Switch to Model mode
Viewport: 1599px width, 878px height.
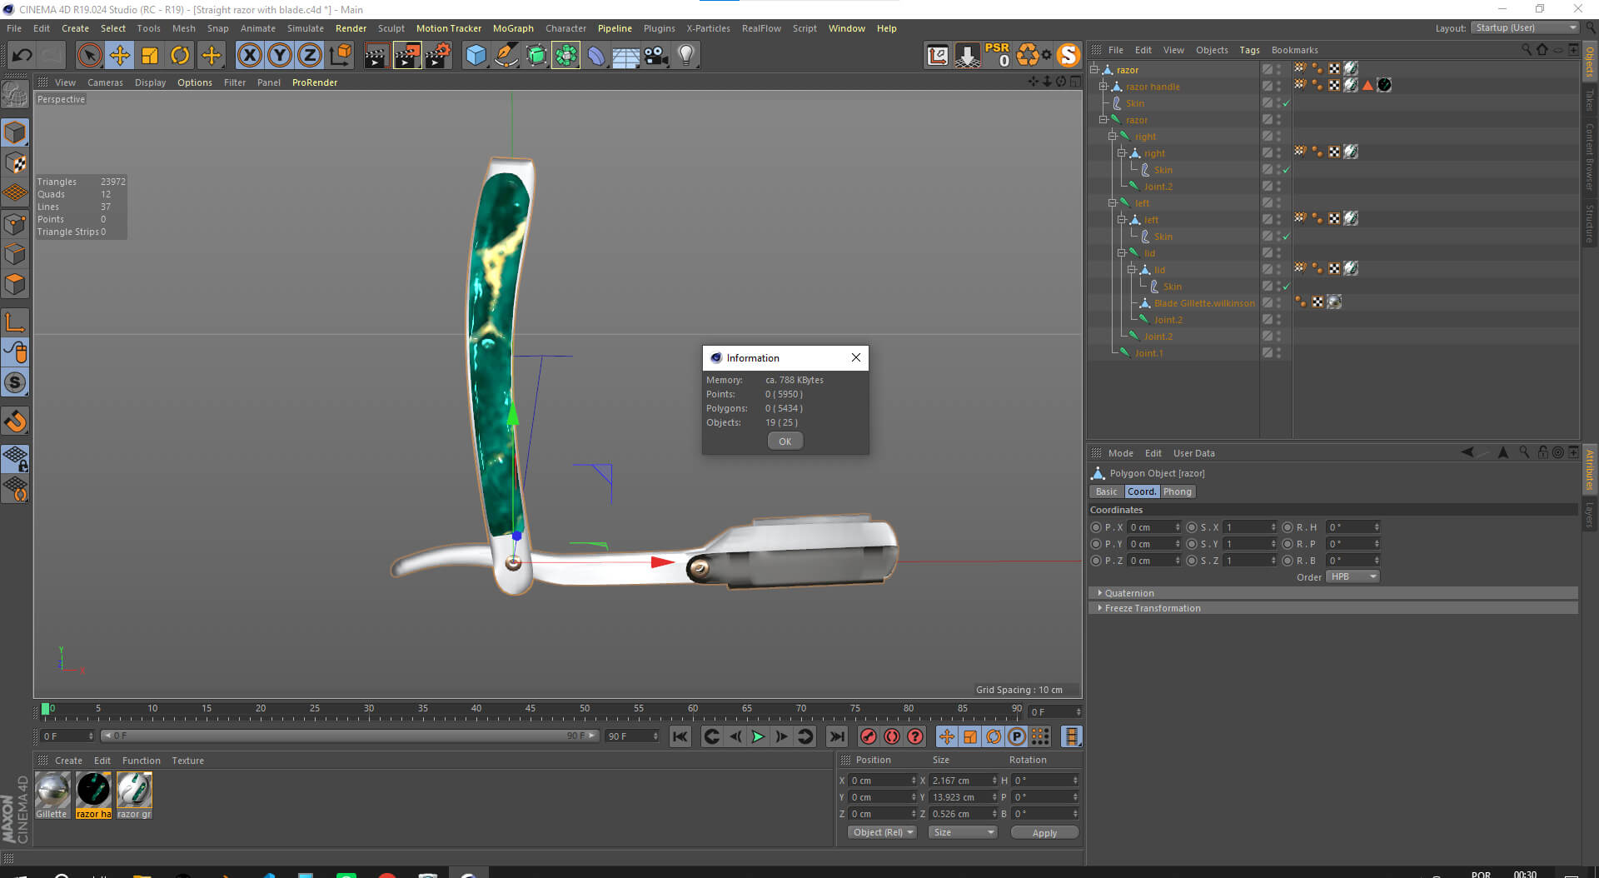[x=15, y=133]
